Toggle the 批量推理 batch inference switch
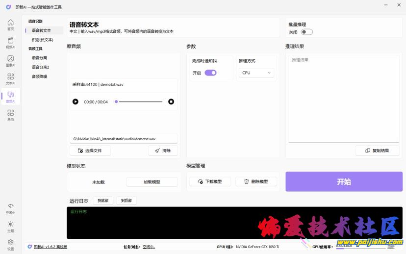 (x=306, y=32)
